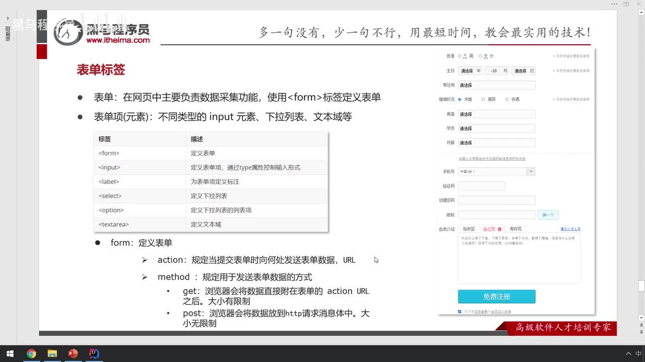Viewport: 645px width, 362px height.
Task: Open the 月薪 dropdown
Action: pos(497,143)
